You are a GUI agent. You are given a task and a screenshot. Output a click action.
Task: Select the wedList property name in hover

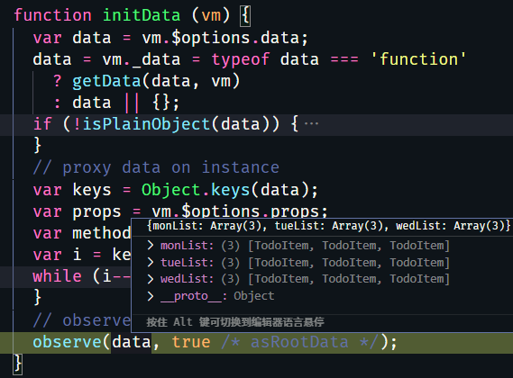pos(186,279)
